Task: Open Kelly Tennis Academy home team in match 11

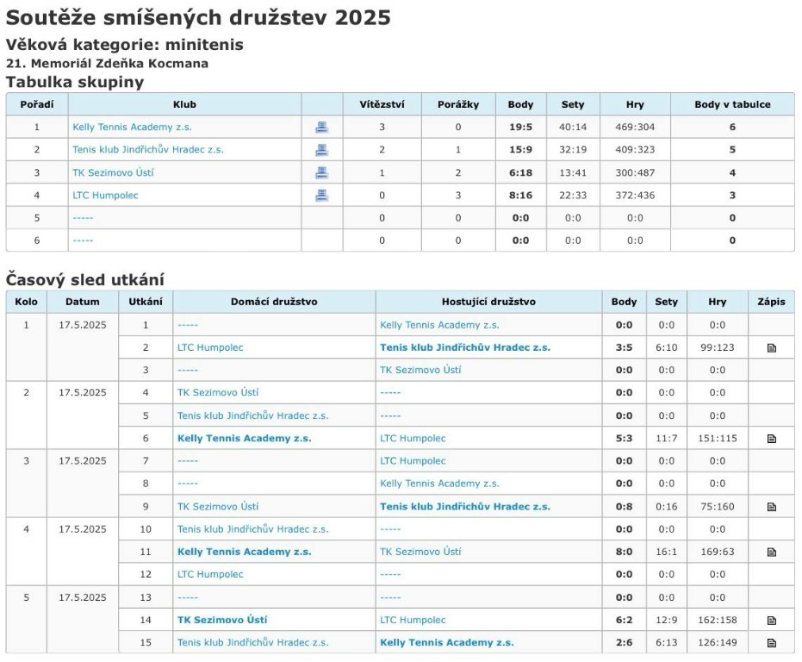Action: (244, 552)
